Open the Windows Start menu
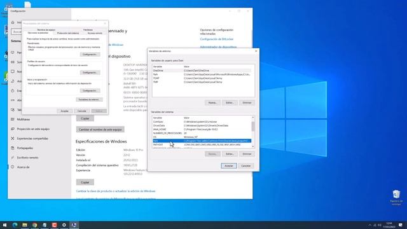This screenshot has width=407, height=229. [x=4, y=225]
